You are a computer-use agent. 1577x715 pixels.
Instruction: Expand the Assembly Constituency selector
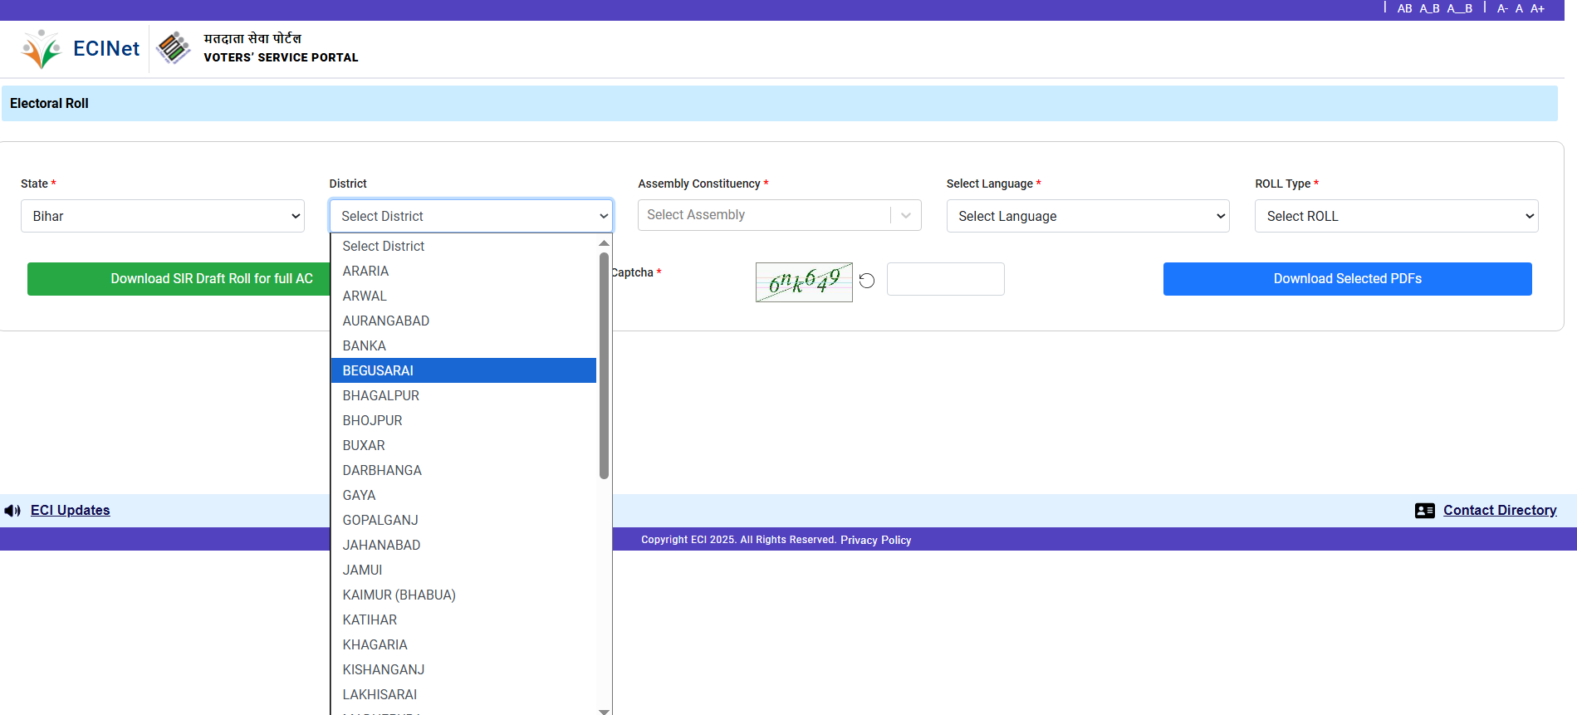tap(779, 215)
